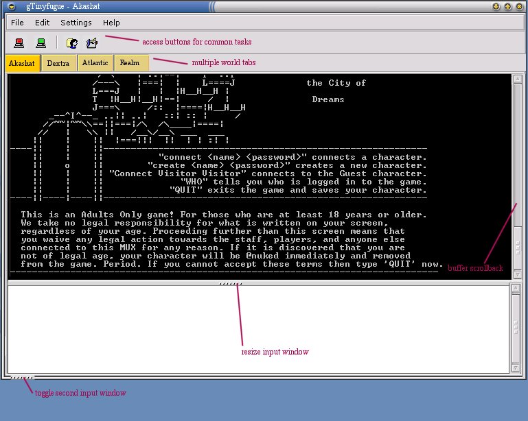This screenshot has height=421, width=528.
Task: Switch to the Atlantic world tab
Action: point(95,63)
